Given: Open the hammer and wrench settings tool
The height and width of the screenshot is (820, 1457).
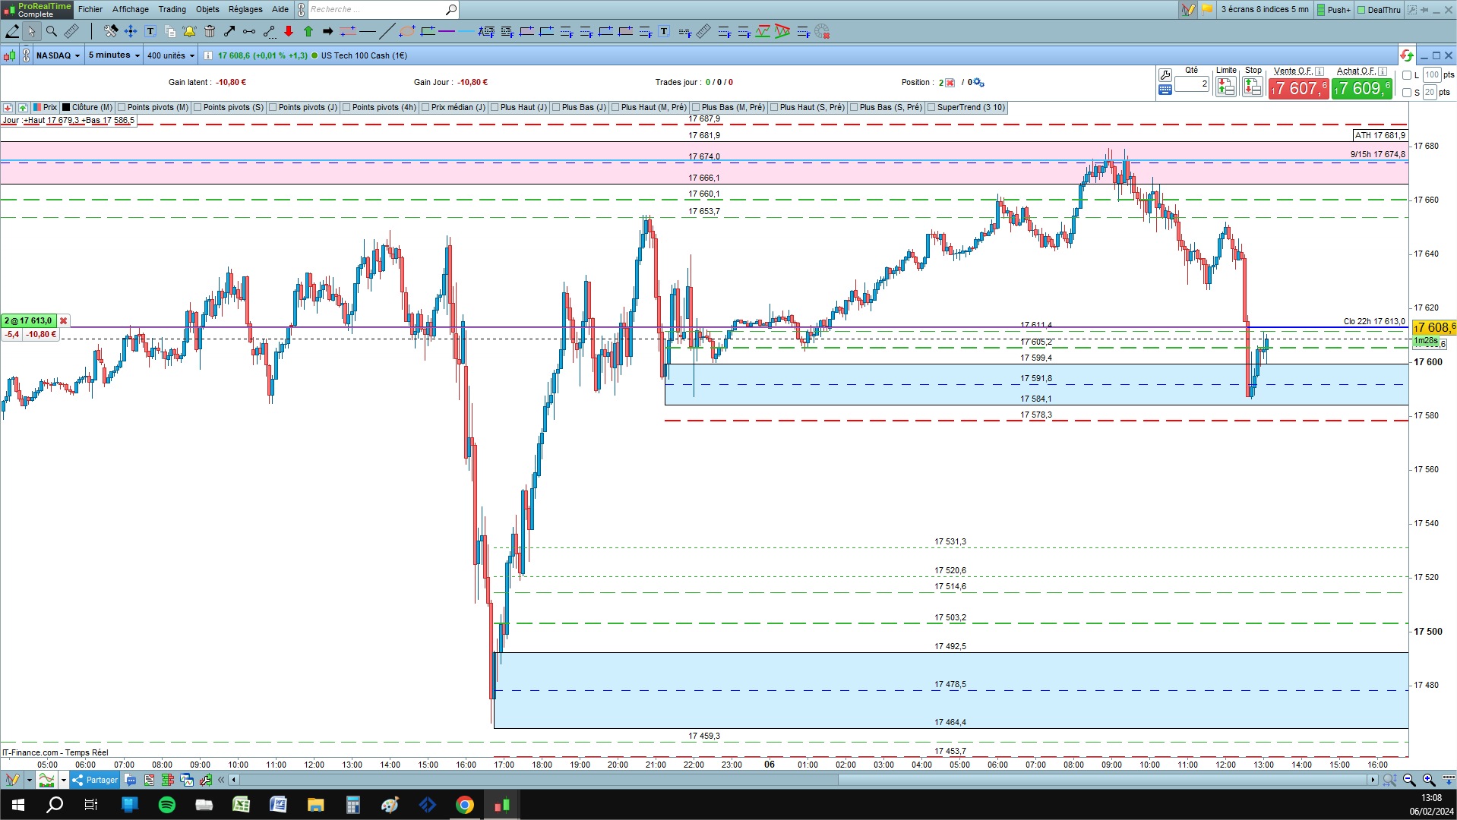Looking at the screenshot, I should (111, 31).
